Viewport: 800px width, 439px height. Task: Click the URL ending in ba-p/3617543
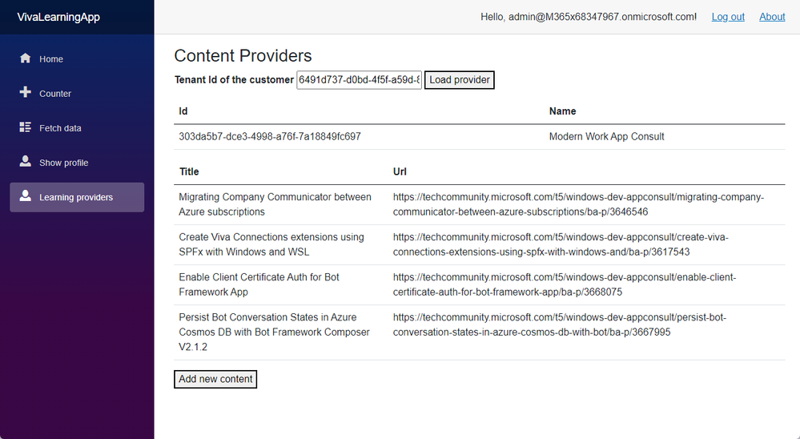pyautogui.click(x=561, y=244)
